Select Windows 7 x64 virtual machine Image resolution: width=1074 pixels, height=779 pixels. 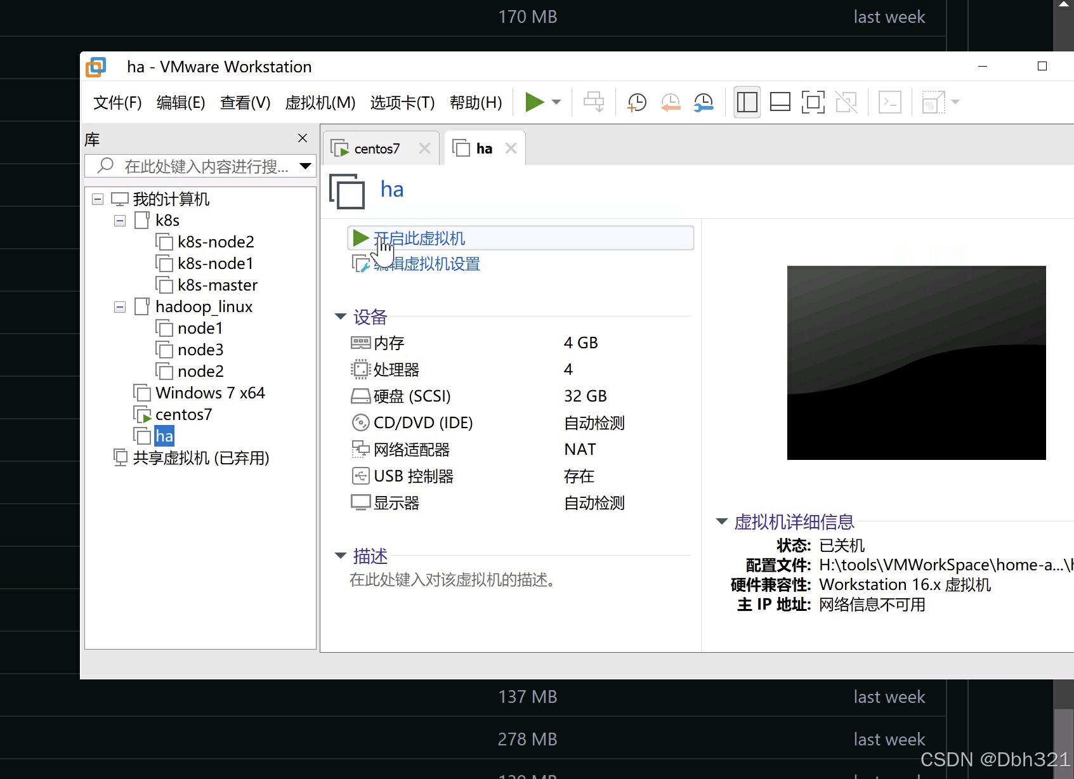click(210, 393)
